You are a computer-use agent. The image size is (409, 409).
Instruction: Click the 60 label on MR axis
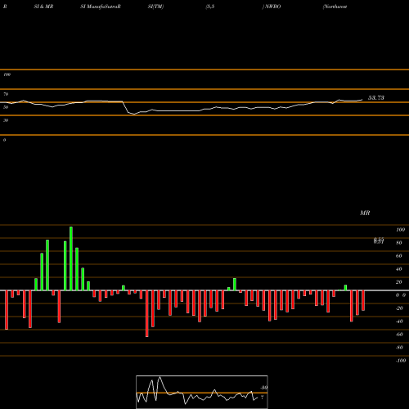[x=399, y=256]
